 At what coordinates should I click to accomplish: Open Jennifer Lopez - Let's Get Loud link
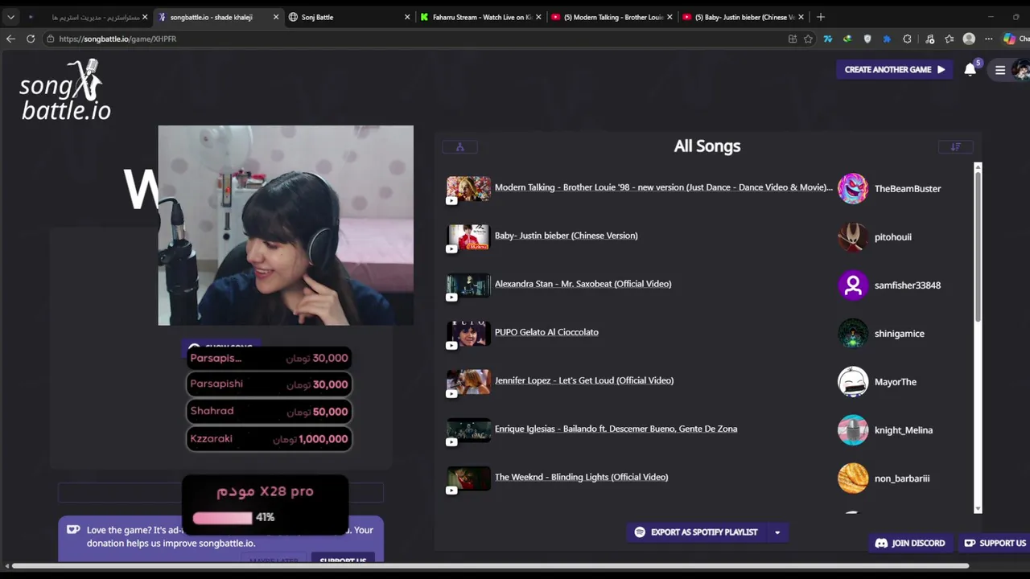click(584, 380)
